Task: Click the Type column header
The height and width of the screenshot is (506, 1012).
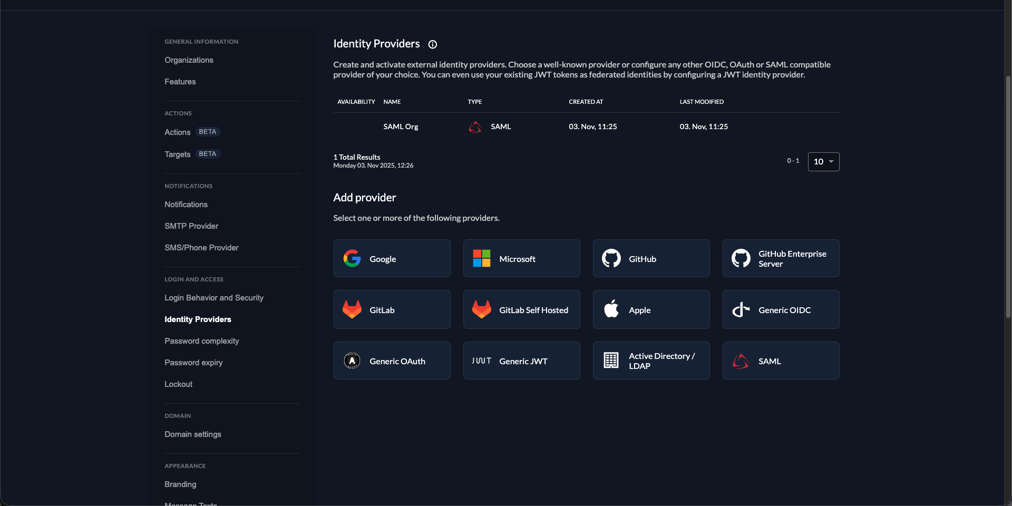Action: click(x=475, y=102)
